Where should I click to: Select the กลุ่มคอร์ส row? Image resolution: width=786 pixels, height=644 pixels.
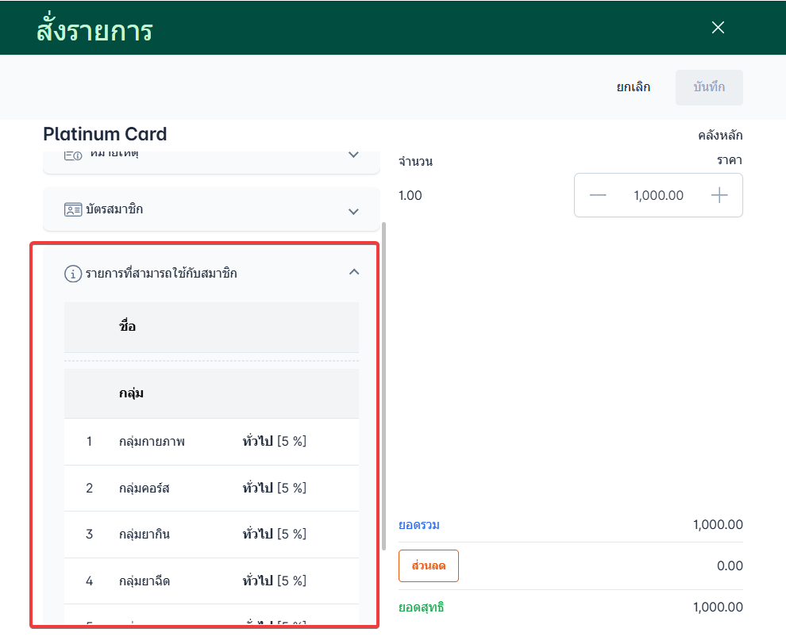click(211, 489)
